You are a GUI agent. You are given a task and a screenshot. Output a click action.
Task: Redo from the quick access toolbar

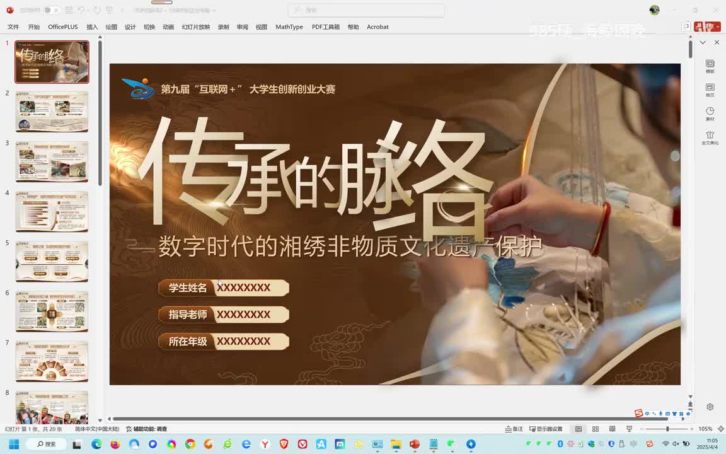[x=97, y=9]
